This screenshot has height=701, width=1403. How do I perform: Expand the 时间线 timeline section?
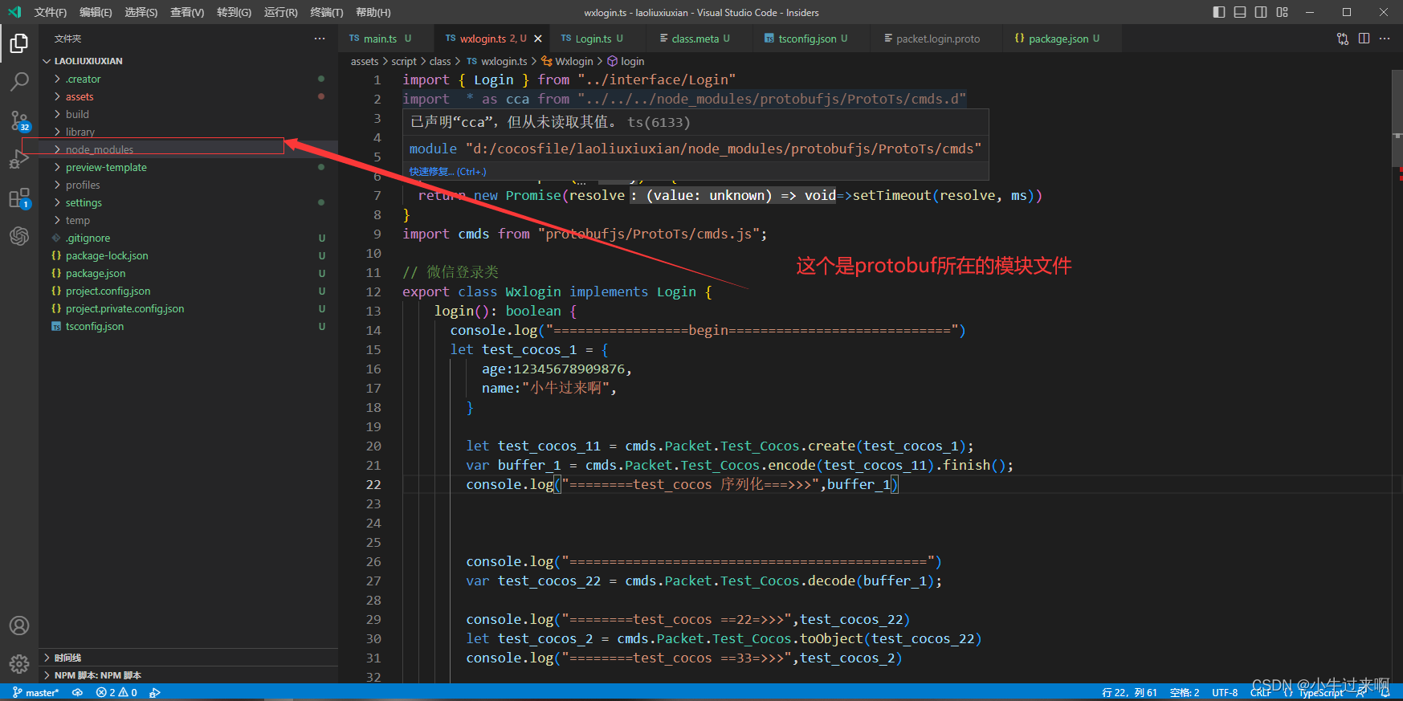(x=188, y=658)
